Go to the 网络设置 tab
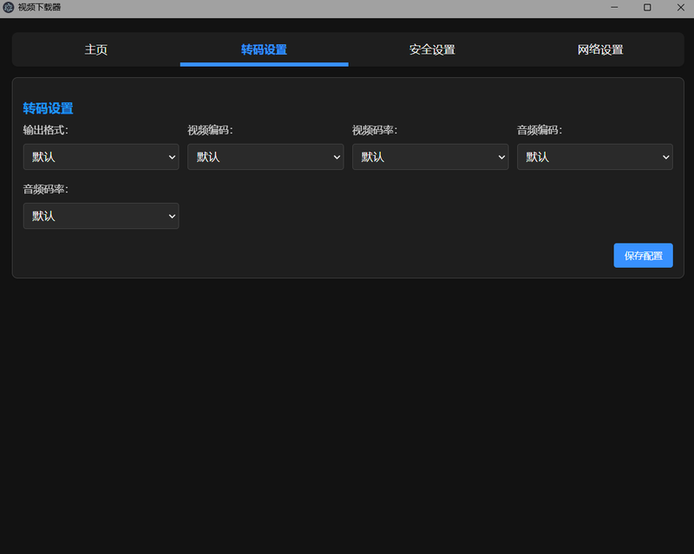694x554 pixels. (x=600, y=49)
